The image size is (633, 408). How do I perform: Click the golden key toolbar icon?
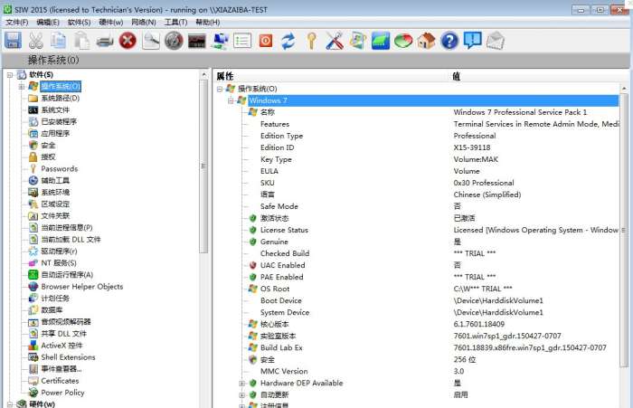point(311,41)
